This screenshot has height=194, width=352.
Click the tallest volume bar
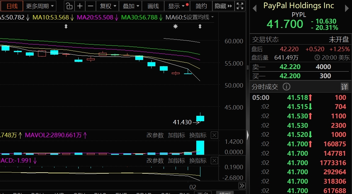[200, 148]
